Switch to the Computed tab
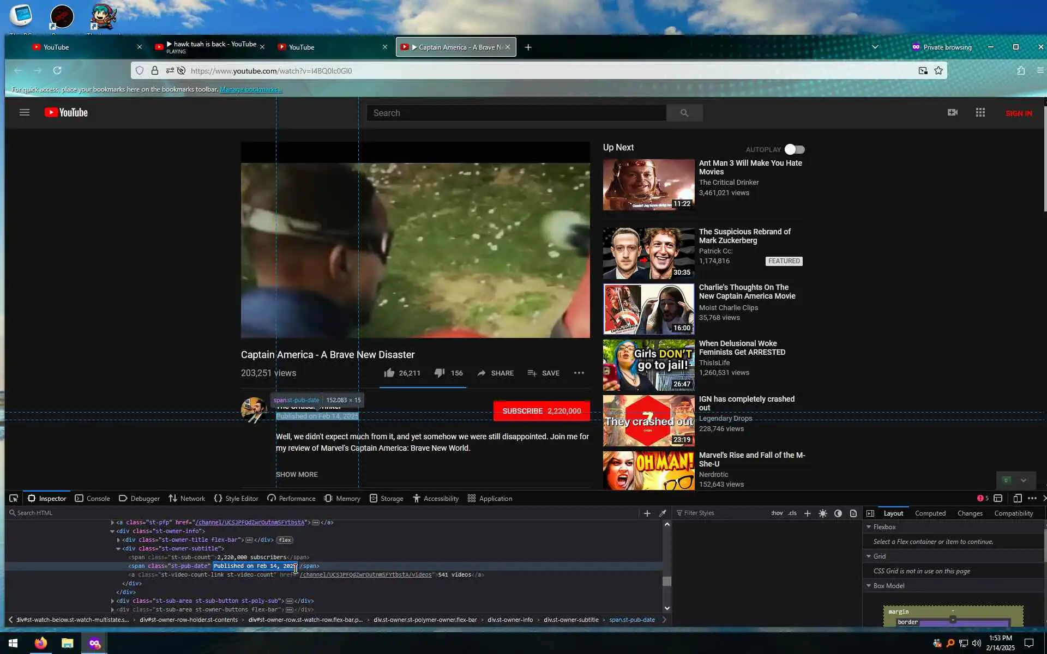The width and height of the screenshot is (1047, 654). click(930, 513)
